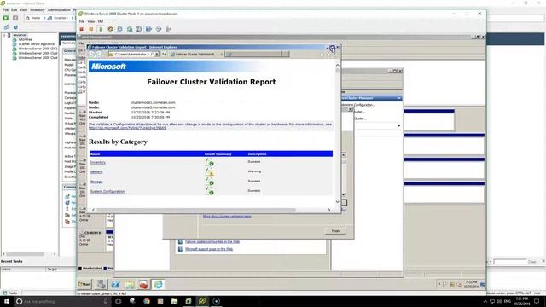Image resolution: width=546 pixels, height=307 pixels.
Task: Click Inventory success result icon
Action: 209,162
